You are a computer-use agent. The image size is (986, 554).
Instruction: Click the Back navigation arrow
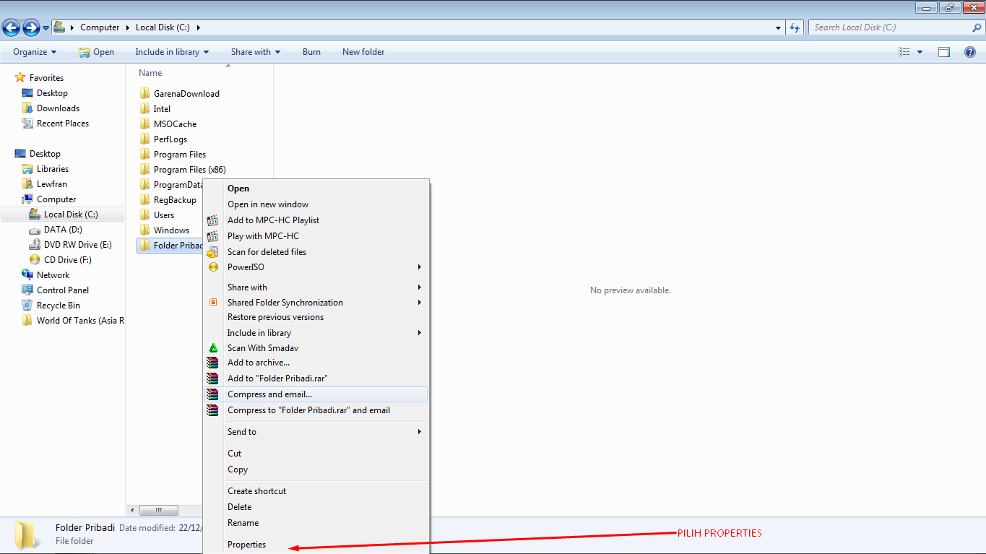[11, 27]
